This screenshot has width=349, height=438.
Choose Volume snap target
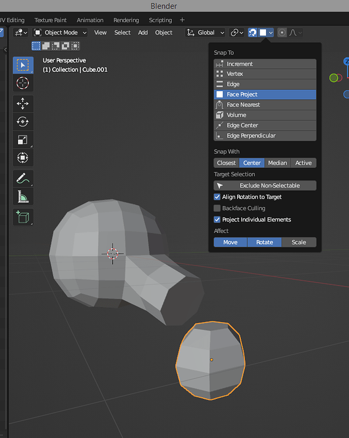point(265,115)
